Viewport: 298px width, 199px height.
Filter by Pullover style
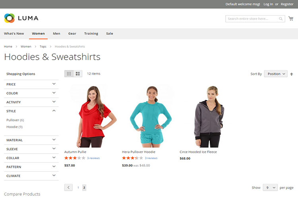tap(15, 120)
